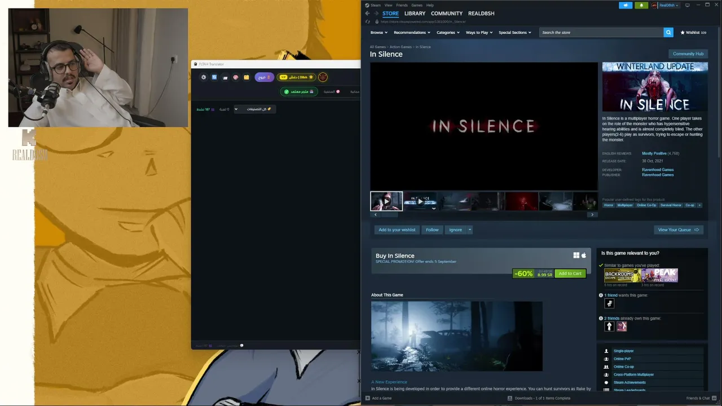Go back using Steam's back arrow
Screen dimensions: 722x406
tap(367, 14)
